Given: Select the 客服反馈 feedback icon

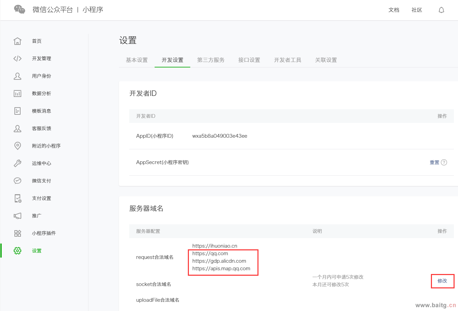Looking at the screenshot, I should point(17,128).
